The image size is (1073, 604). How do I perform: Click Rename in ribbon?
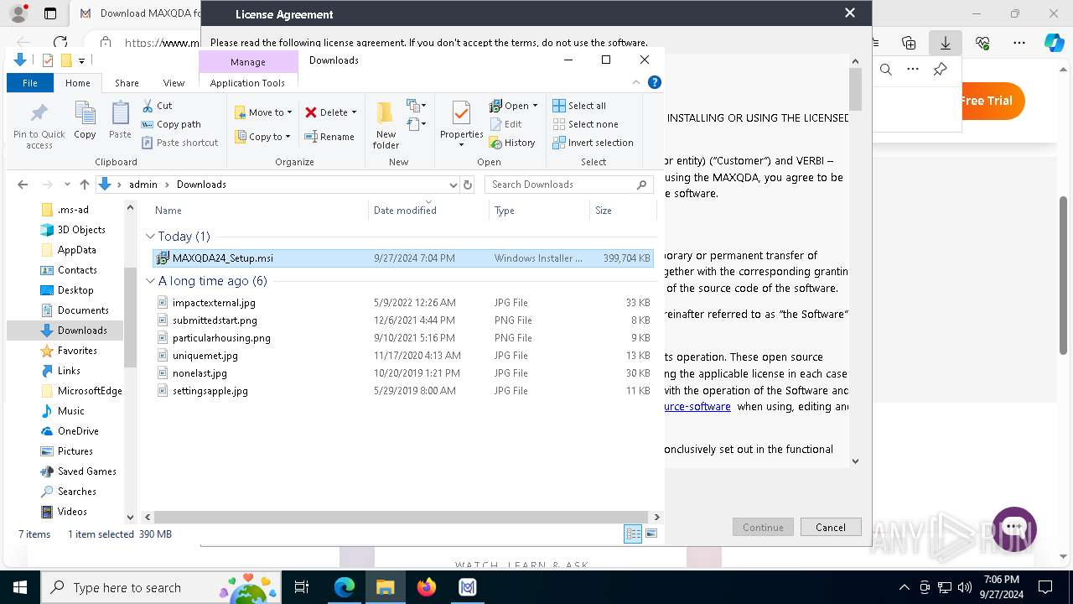pos(329,137)
